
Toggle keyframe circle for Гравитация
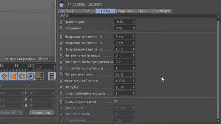61,22
